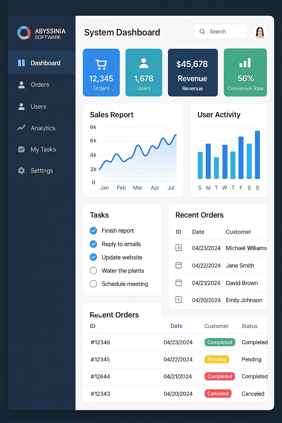Click the gear icon beside Settings
The height and width of the screenshot is (423, 282).
click(21, 171)
